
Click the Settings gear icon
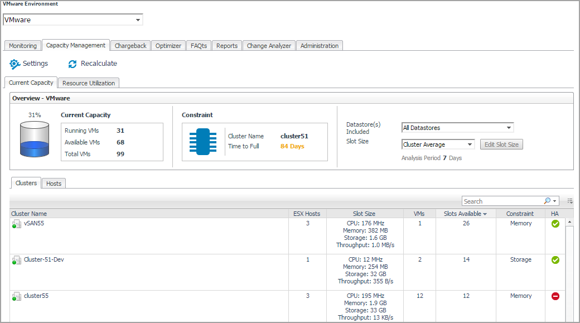coord(15,64)
